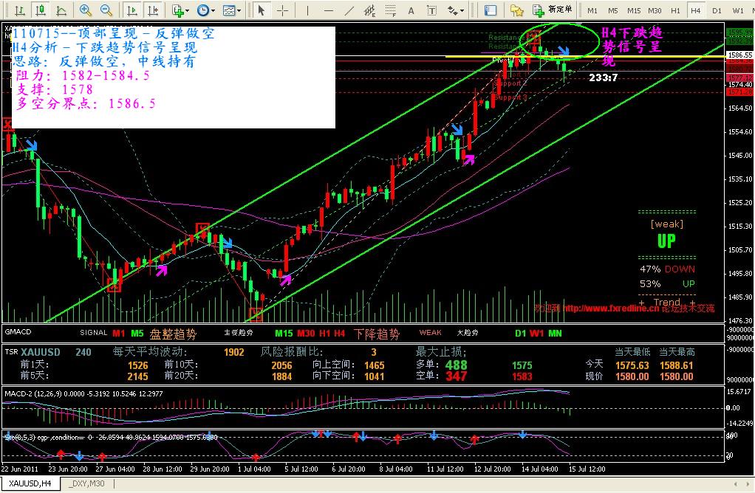Open the _DXY,M30 chart tab
This screenshot has height=493, width=755.
point(86,483)
